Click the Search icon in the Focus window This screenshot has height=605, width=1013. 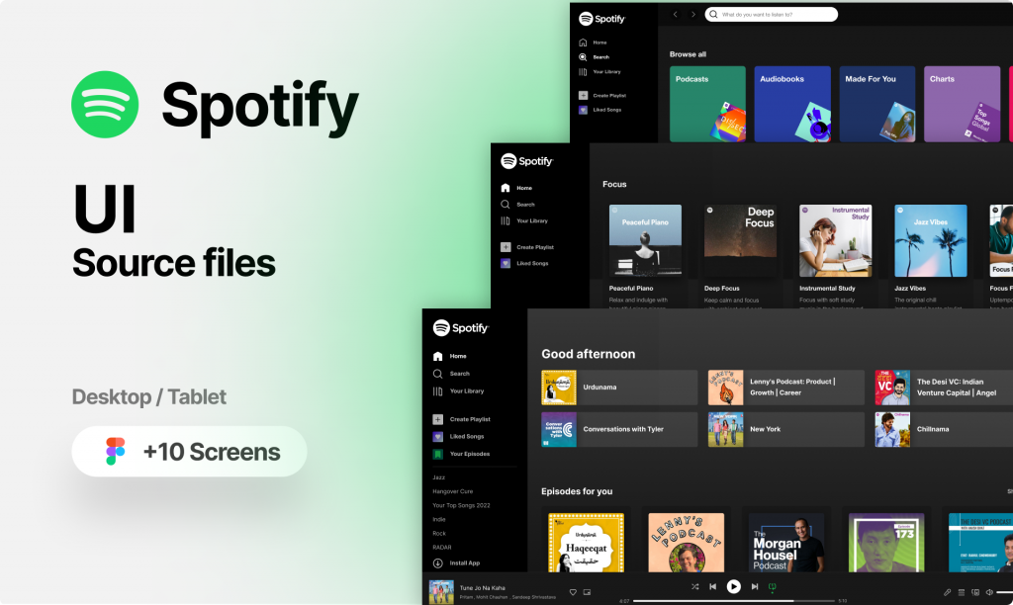[506, 204]
